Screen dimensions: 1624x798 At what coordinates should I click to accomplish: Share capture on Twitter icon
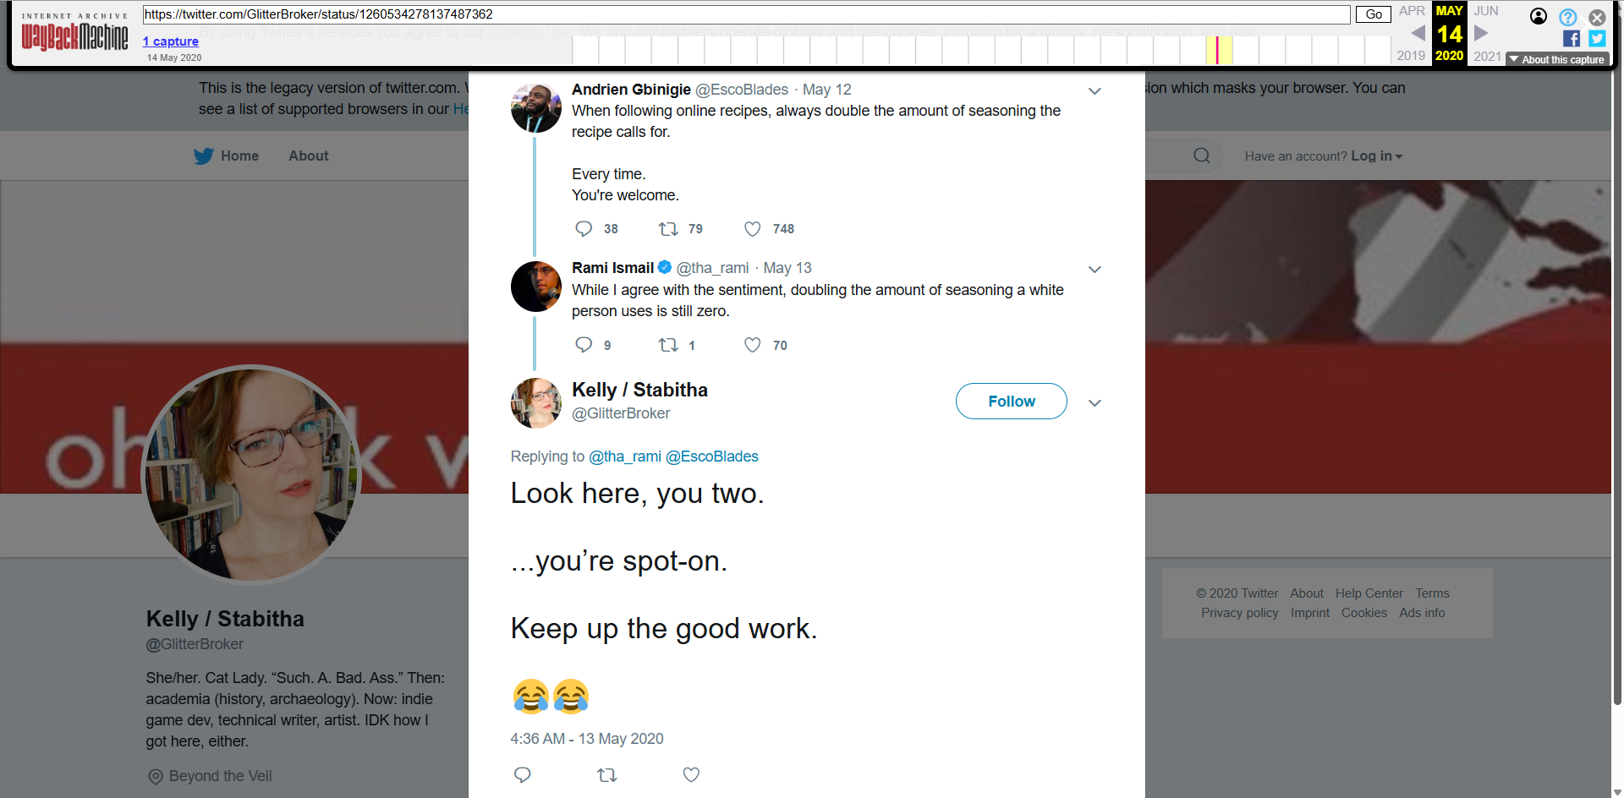point(1597,39)
